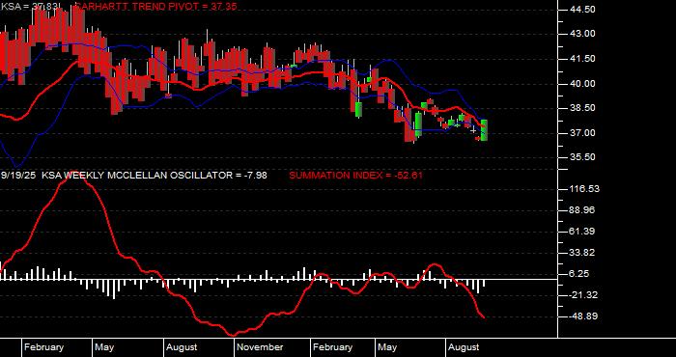Click the first February label on time axis

[x=43, y=347]
